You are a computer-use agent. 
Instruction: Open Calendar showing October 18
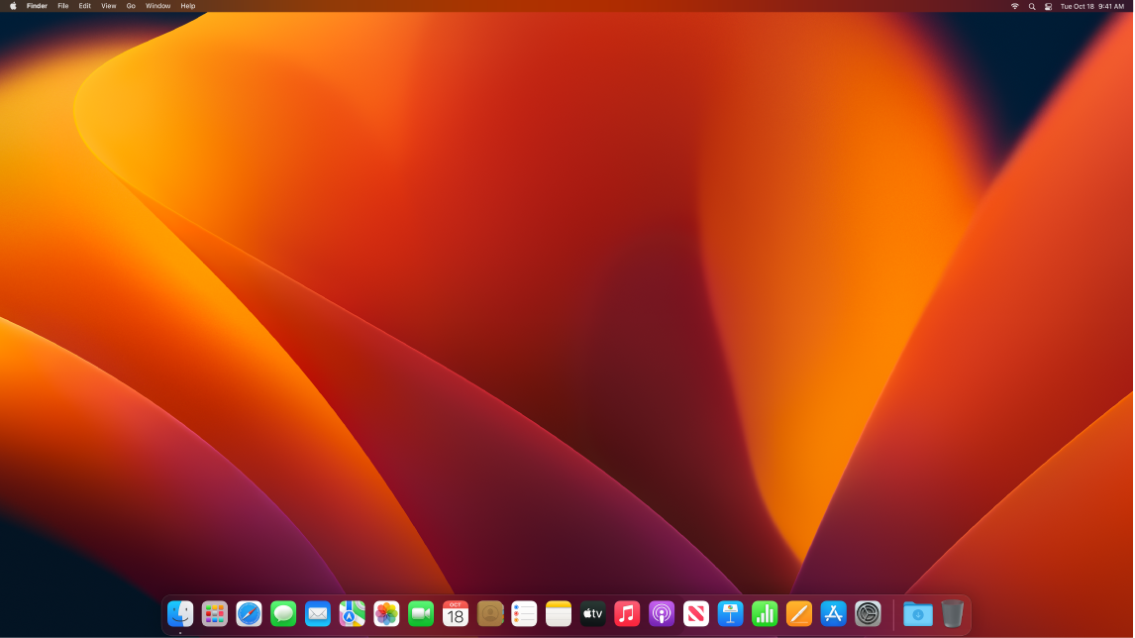pyautogui.click(x=455, y=614)
